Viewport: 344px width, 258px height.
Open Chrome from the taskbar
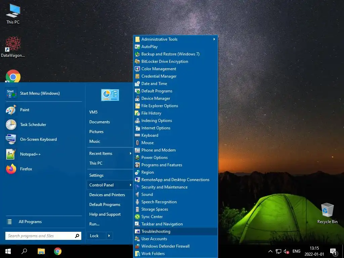58,251
